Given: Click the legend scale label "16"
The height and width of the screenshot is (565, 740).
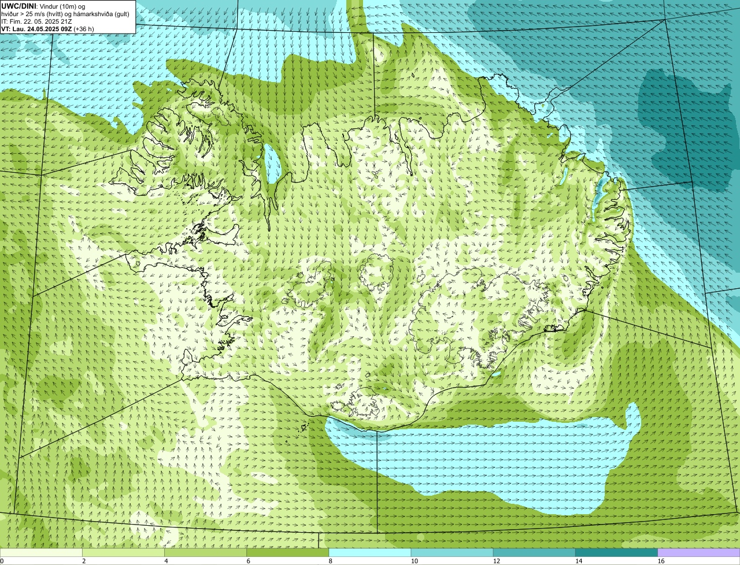Looking at the screenshot, I should 661,561.
